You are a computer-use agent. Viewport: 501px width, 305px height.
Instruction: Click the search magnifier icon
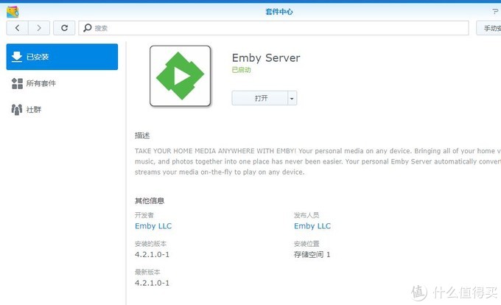tap(87, 28)
